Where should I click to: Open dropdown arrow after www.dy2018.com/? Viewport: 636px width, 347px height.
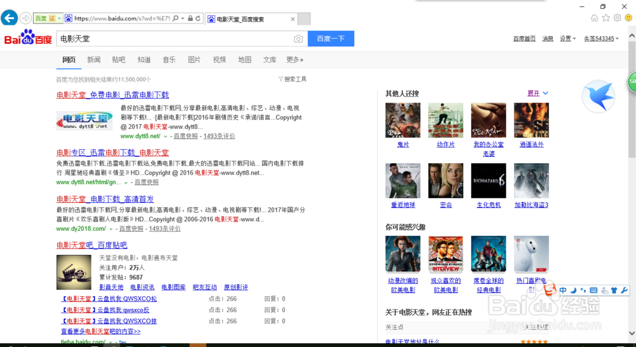point(111,229)
